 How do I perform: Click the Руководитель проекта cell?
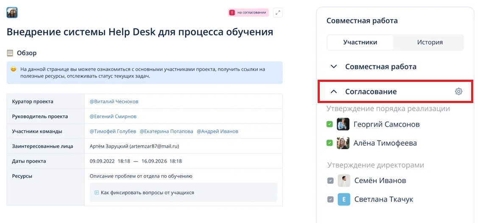click(45, 117)
